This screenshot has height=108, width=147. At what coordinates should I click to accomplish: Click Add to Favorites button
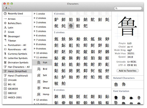pyautogui.click(x=128, y=71)
